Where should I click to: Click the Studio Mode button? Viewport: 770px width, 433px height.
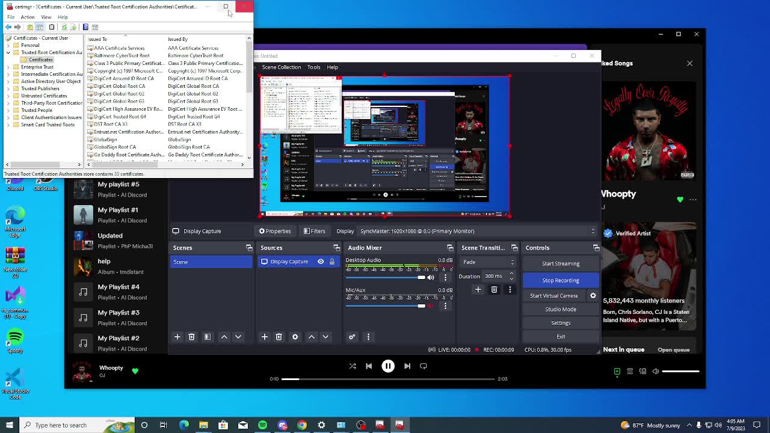560,309
